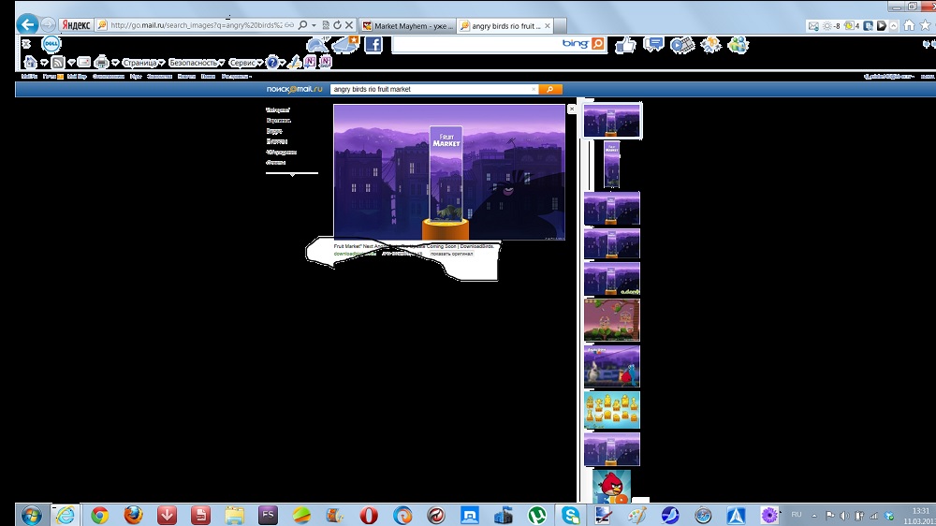
Task: Open the Facebook toolbar icon
Action: pyautogui.click(x=373, y=44)
